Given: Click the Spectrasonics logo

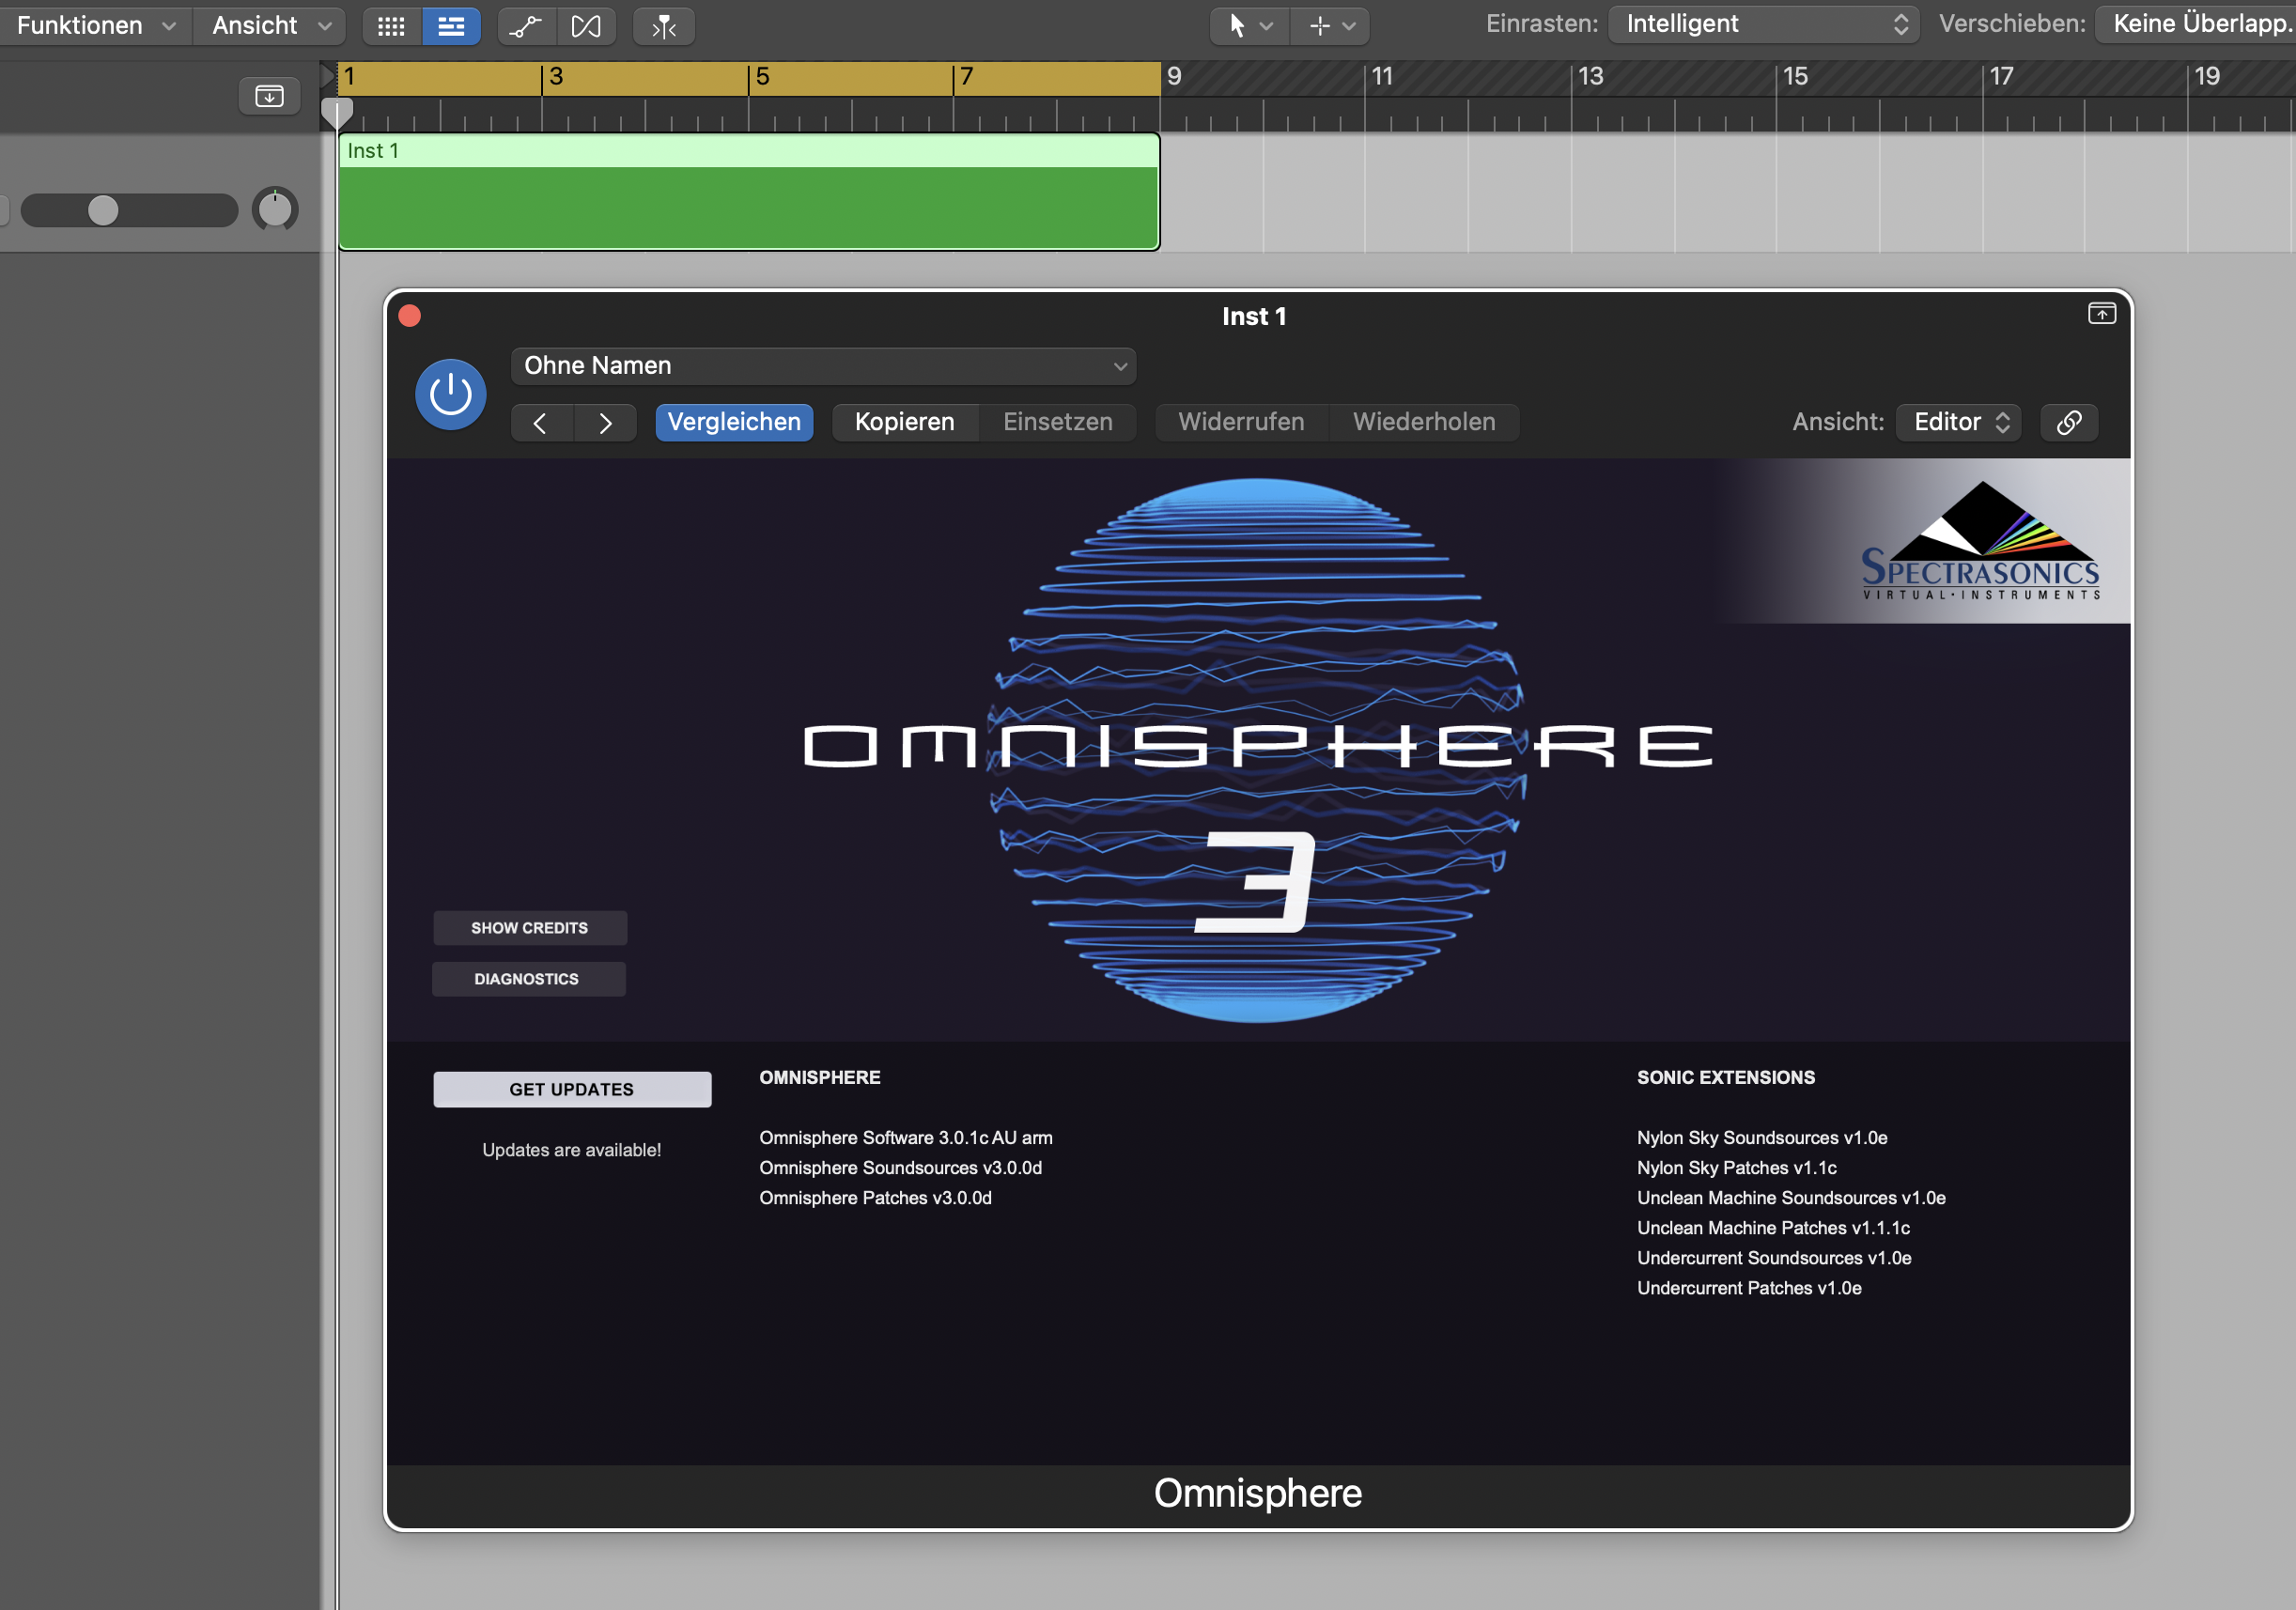Looking at the screenshot, I should coord(1980,541).
